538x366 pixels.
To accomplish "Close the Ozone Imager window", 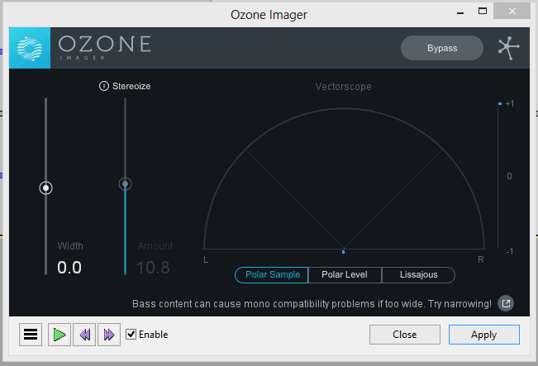I will (x=517, y=12).
